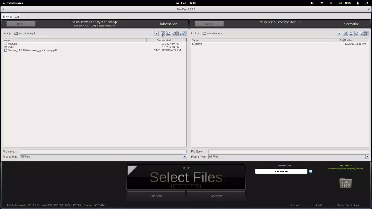Open the Update link

(x=319, y=205)
